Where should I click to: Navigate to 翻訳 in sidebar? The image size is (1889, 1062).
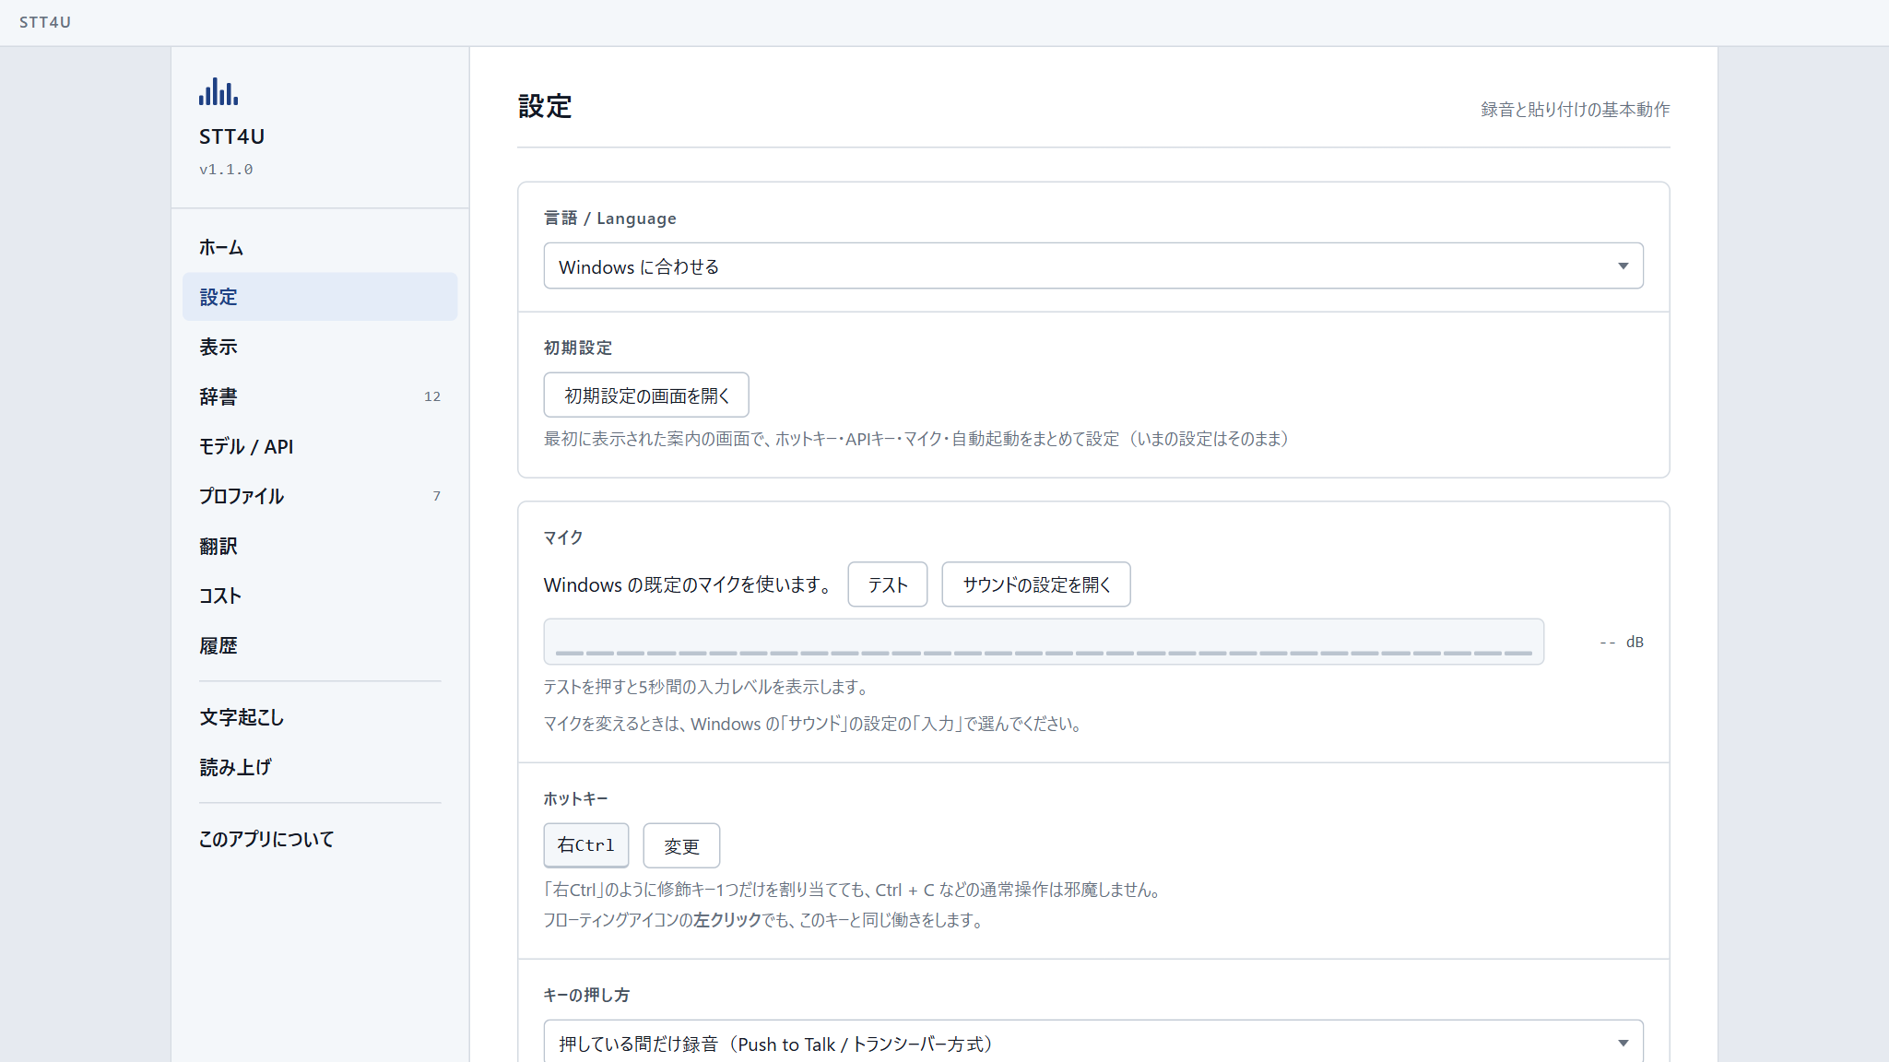(320, 546)
